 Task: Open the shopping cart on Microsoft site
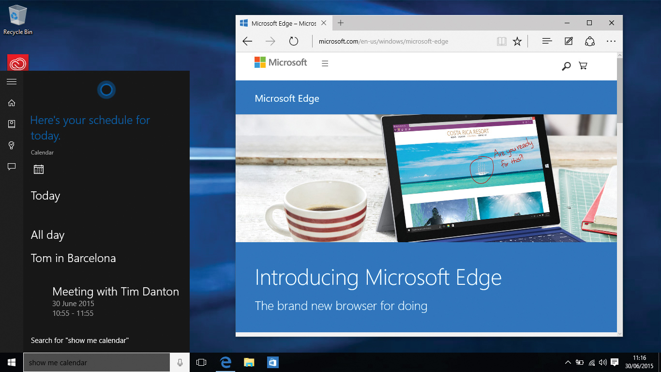[583, 65]
